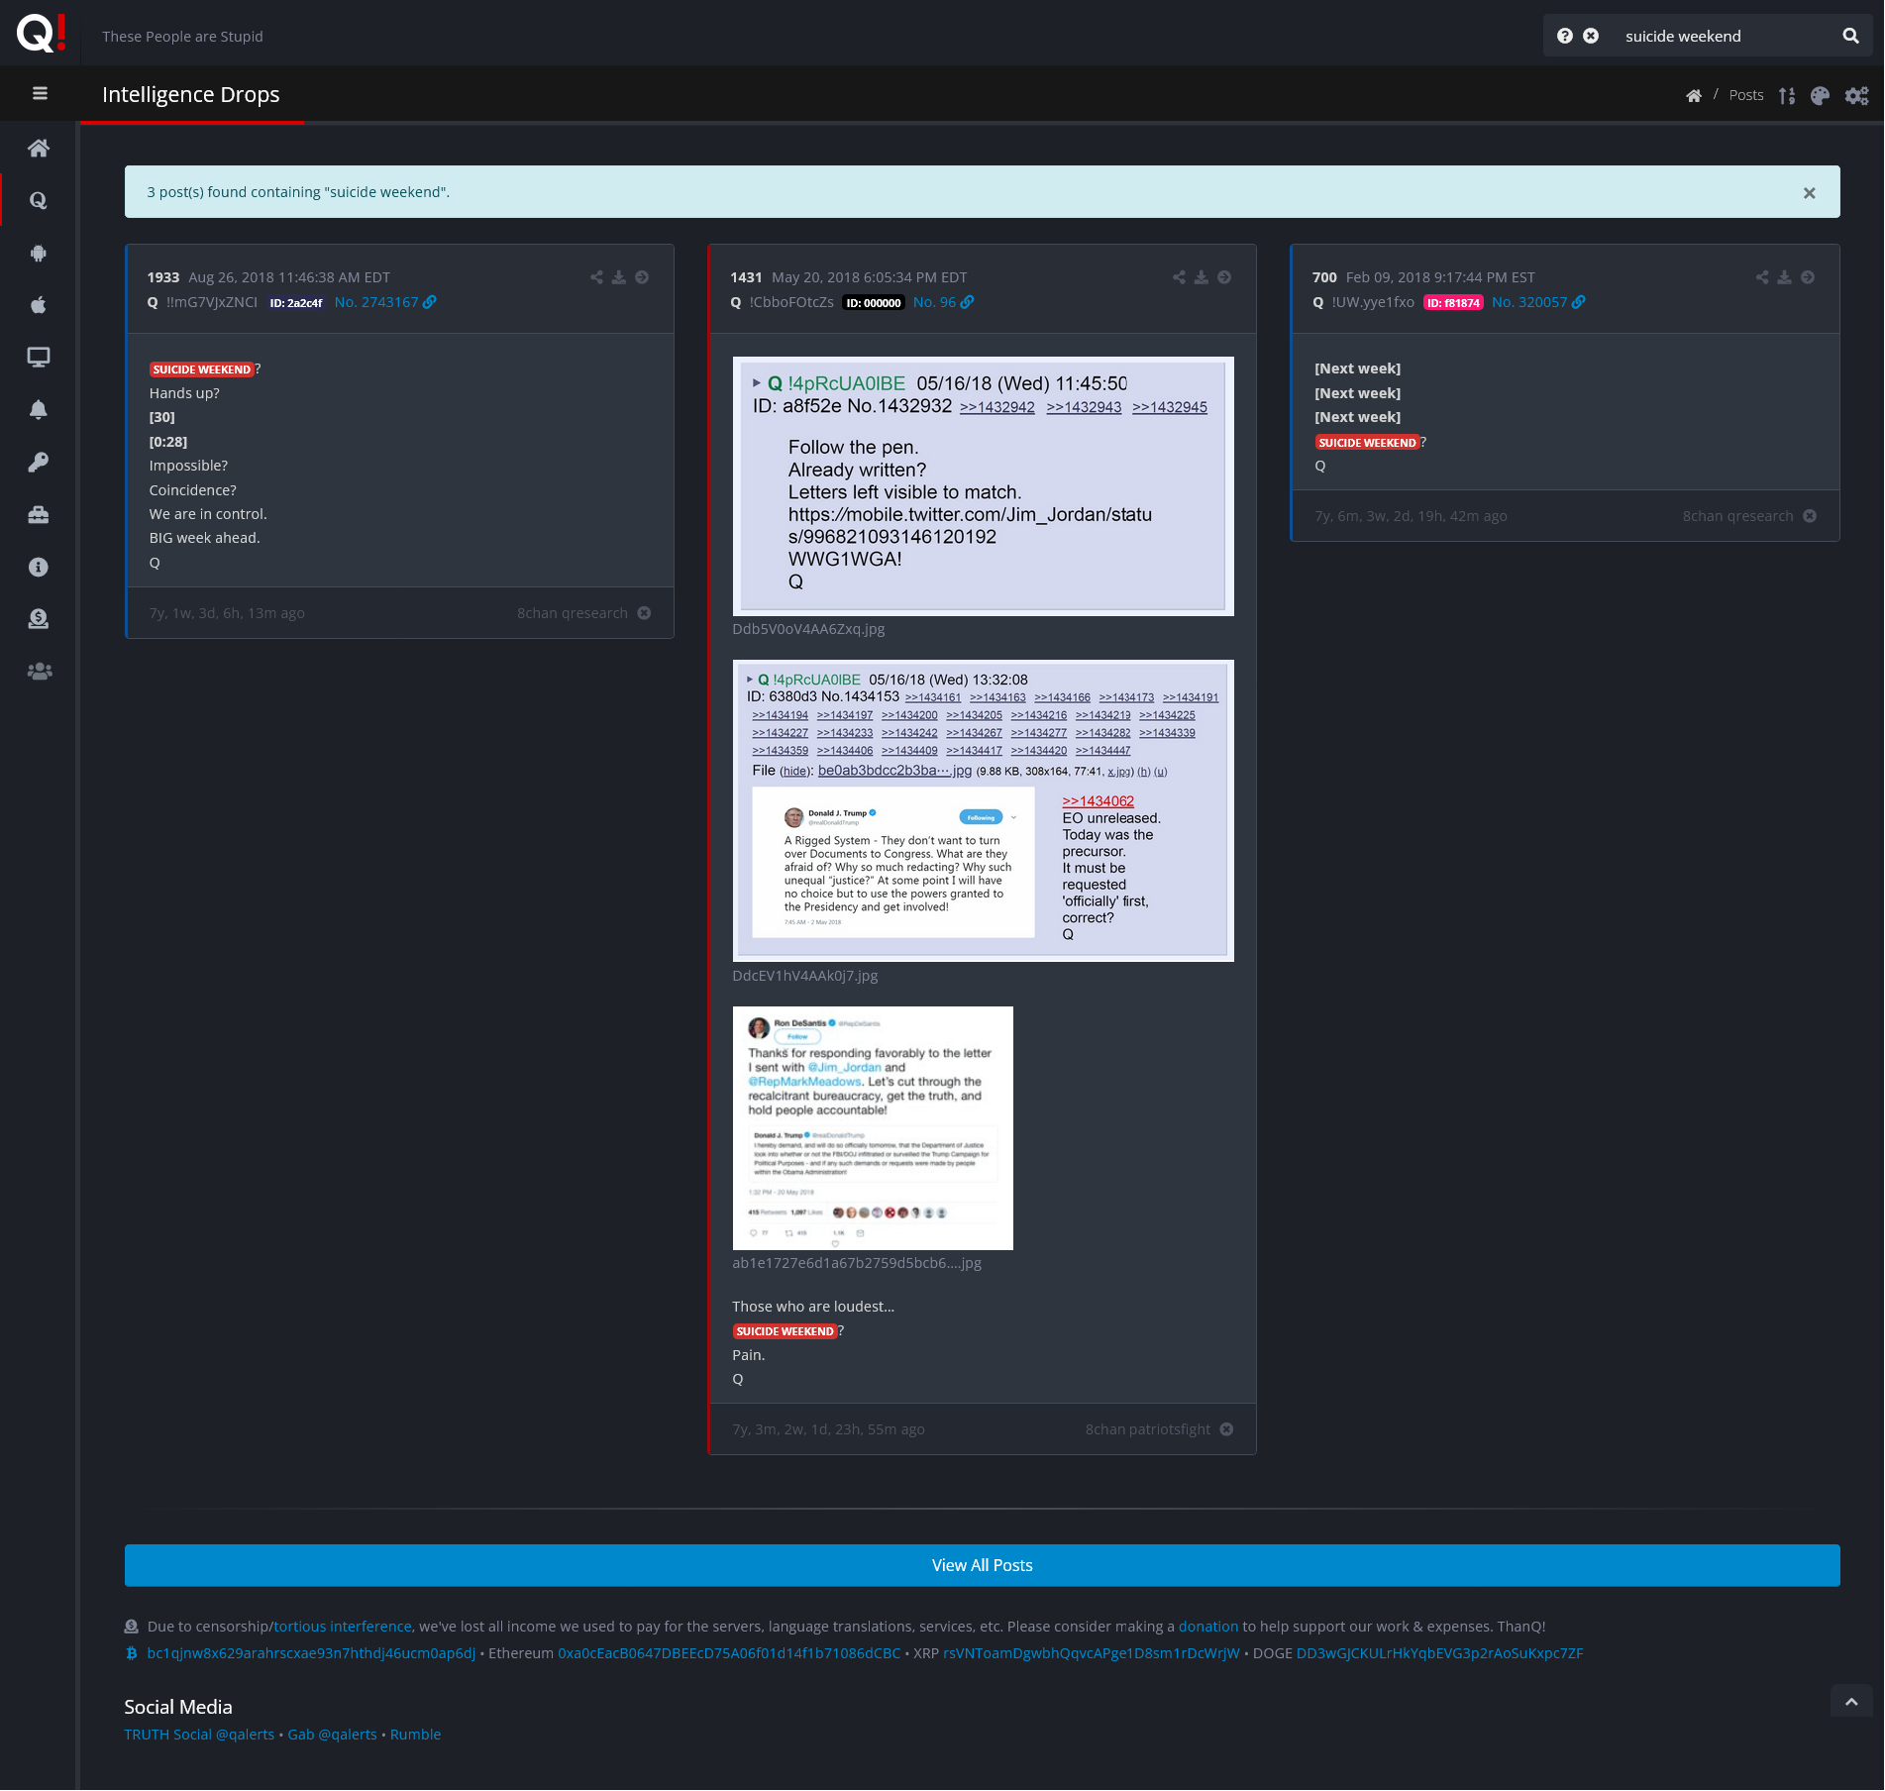The height and width of the screenshot is (1791, 1885).
Task: Open link No. 96
Action: pyautogui.click(x=943, y=302)
